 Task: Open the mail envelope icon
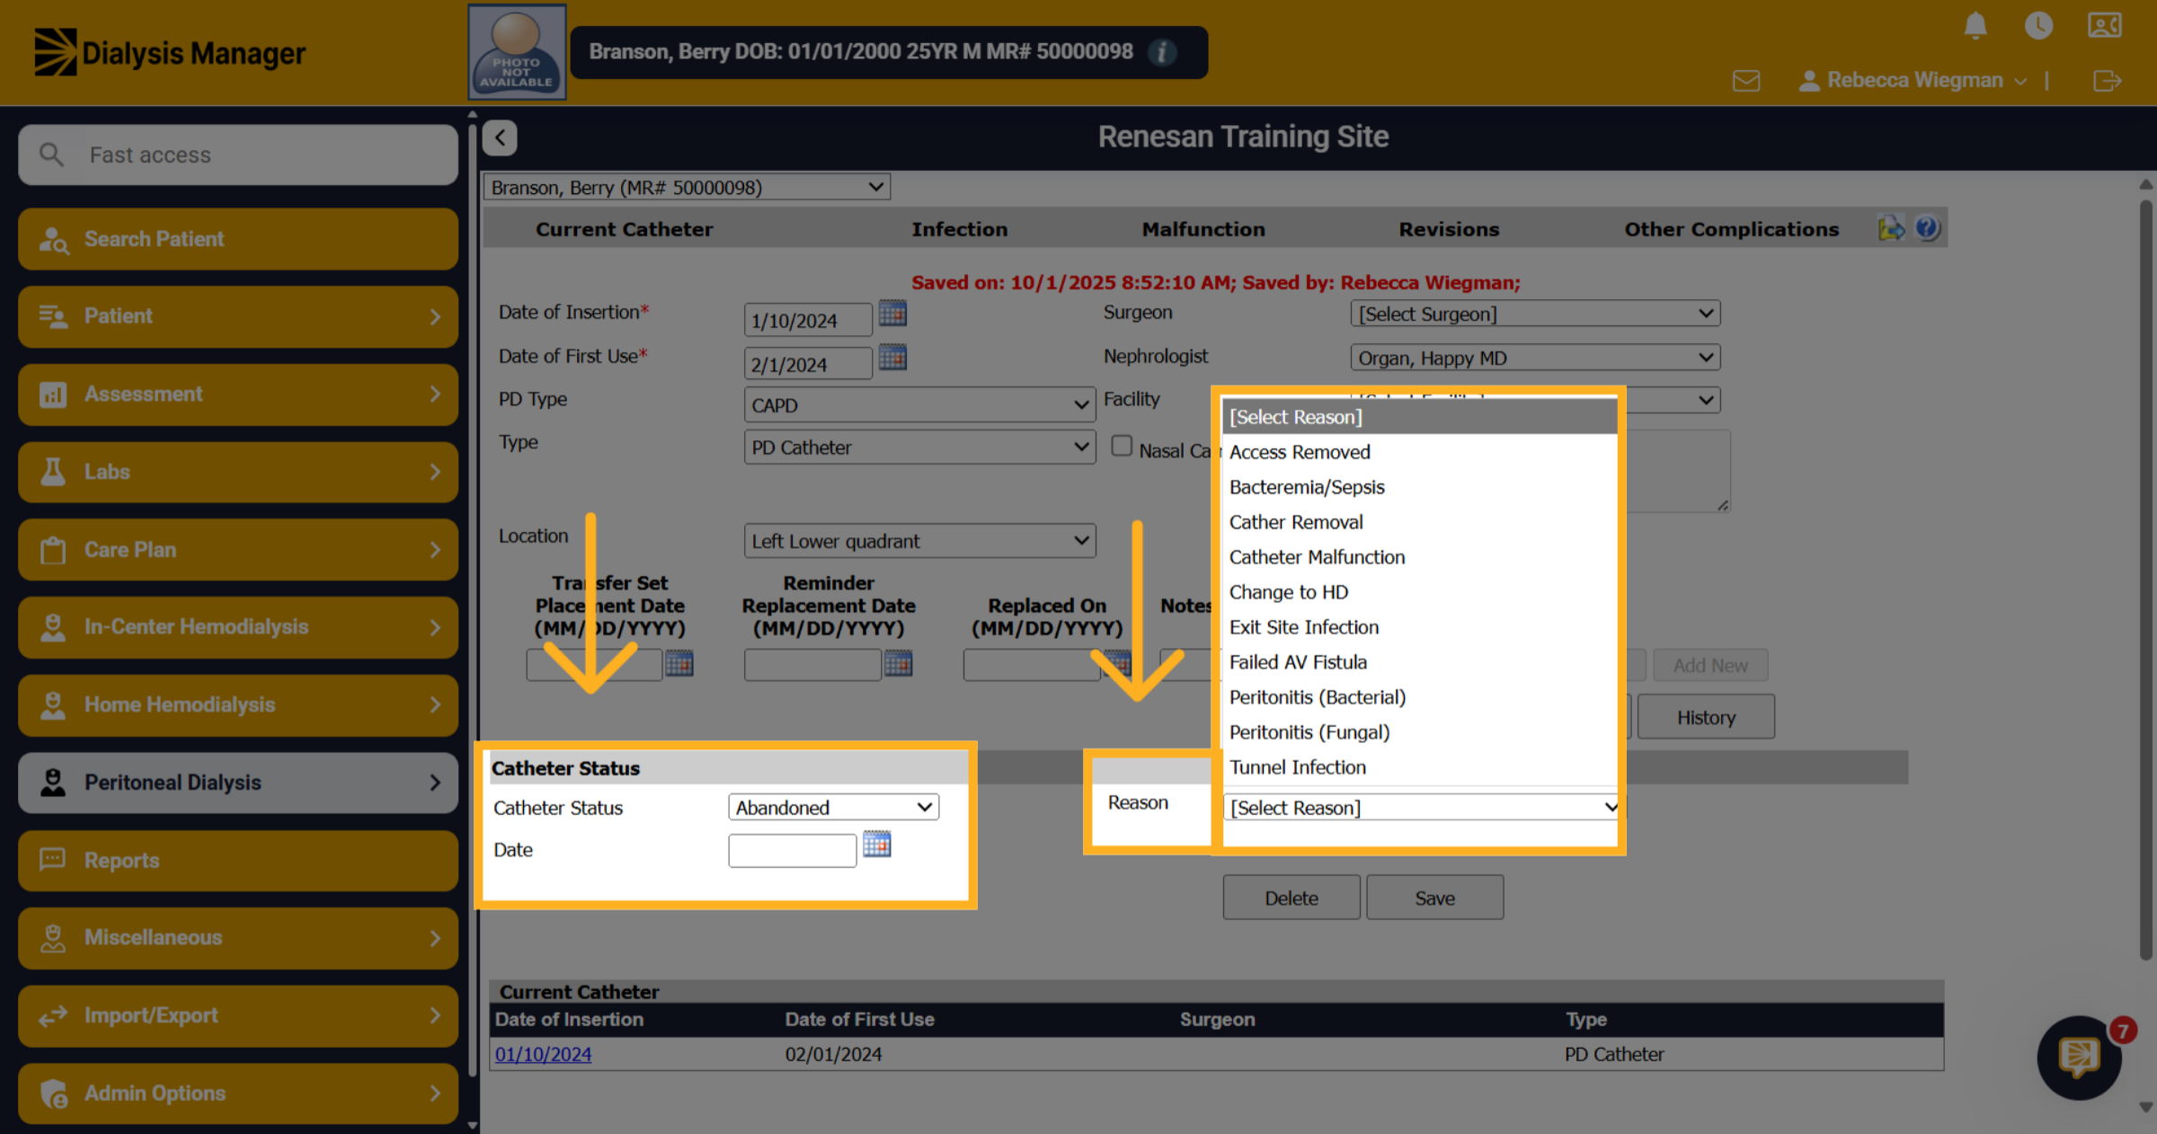click(x=1745, y=81)
